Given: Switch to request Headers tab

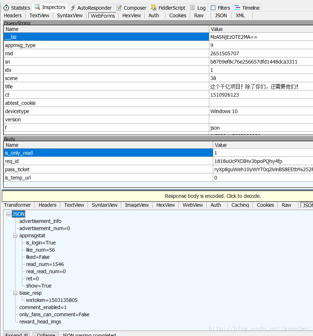Looking at the screenshot, I should click(13, 16).
